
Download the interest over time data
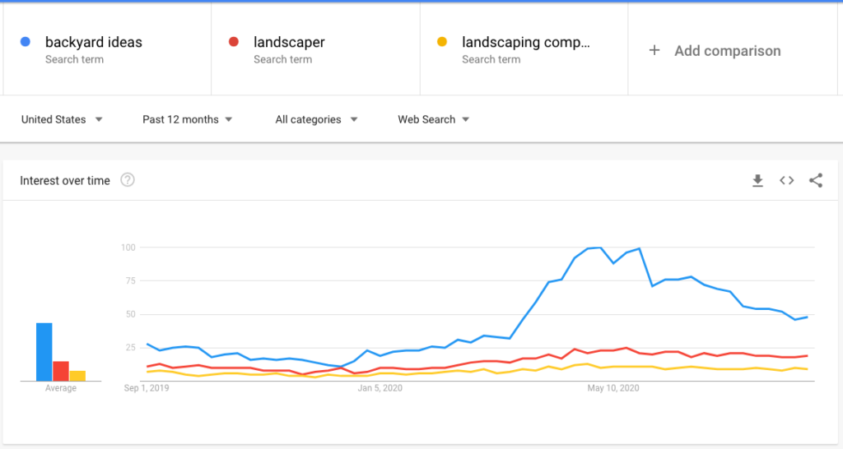(x=757, y=180)
